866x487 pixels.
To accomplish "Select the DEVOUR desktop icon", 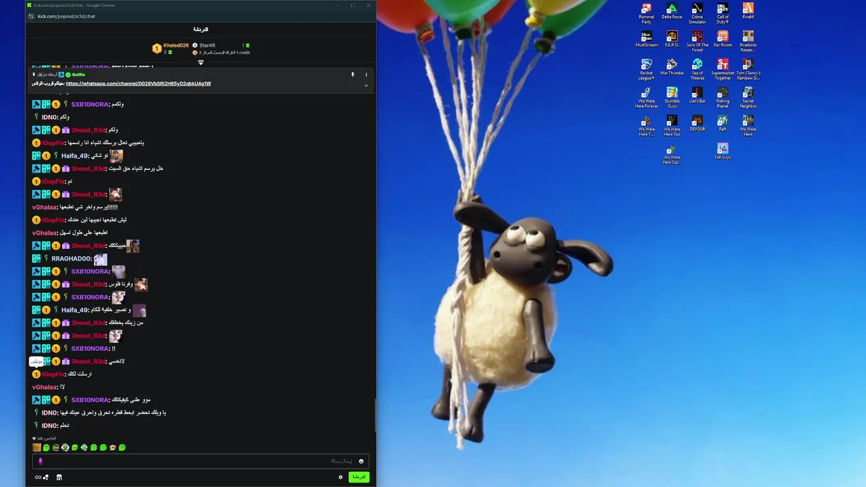I will [698, 123].
